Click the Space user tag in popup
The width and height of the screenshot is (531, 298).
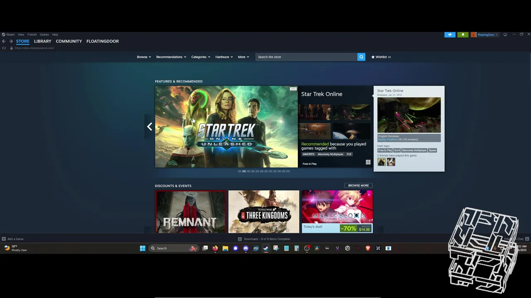tap(432, 150)
